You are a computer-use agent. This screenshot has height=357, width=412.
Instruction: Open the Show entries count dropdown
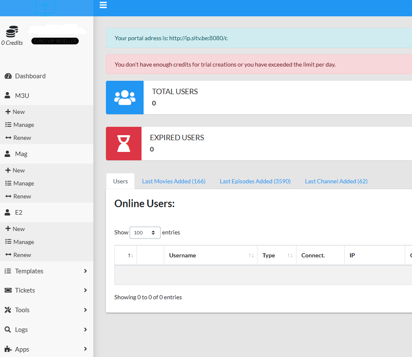[x=145, y=233]
